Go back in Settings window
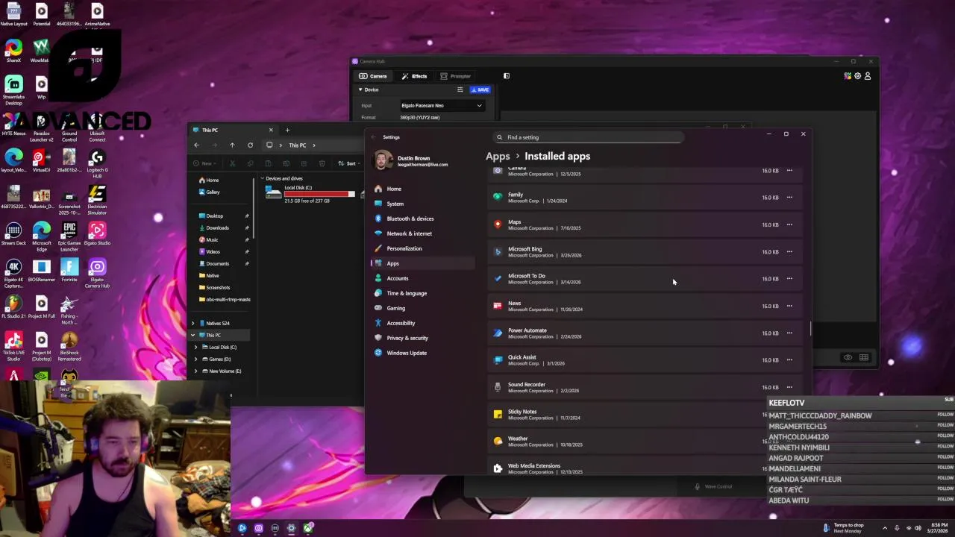955x537 pixels. 374,137
